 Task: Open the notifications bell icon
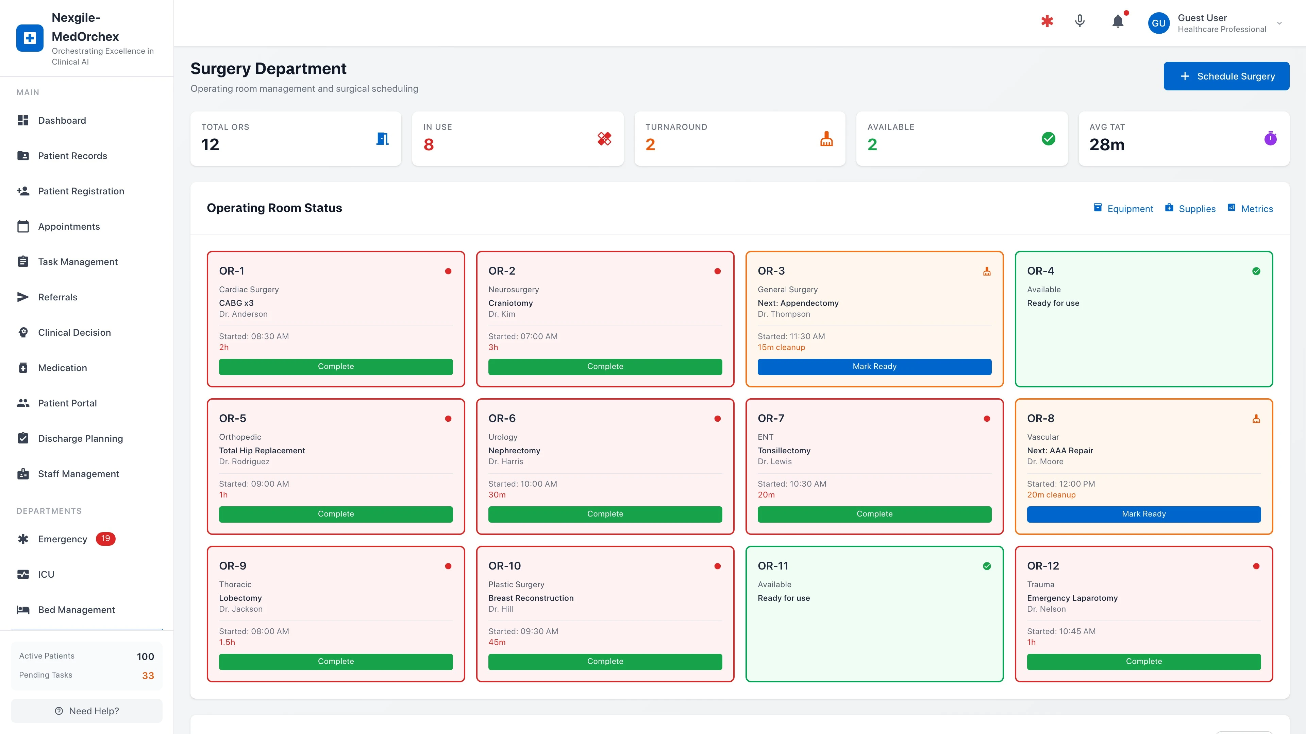click(x=1117, y=21)
